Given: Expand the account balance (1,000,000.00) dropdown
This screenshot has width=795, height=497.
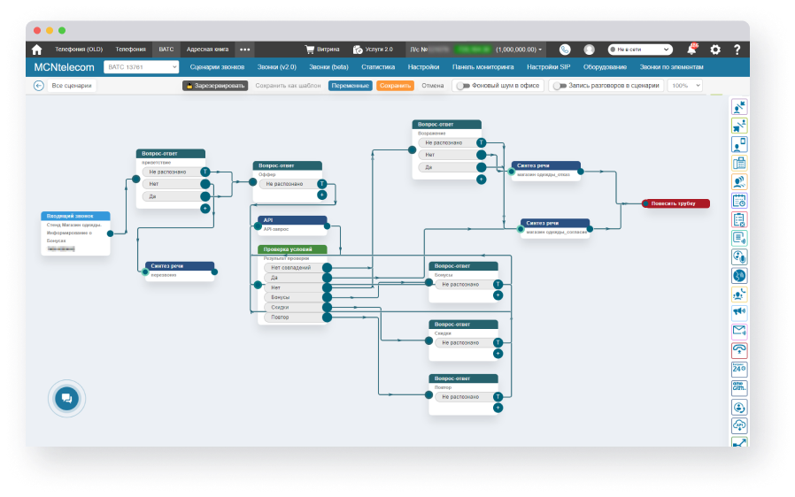Looking at the screenshot, I should tap(519, 50).
